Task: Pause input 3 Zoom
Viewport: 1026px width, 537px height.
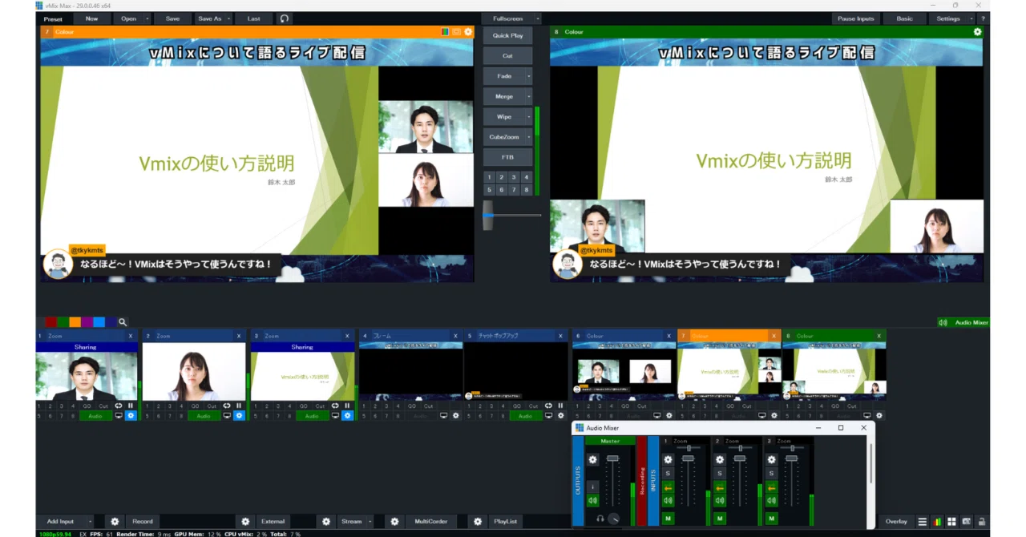Action: tap(347, 406)
